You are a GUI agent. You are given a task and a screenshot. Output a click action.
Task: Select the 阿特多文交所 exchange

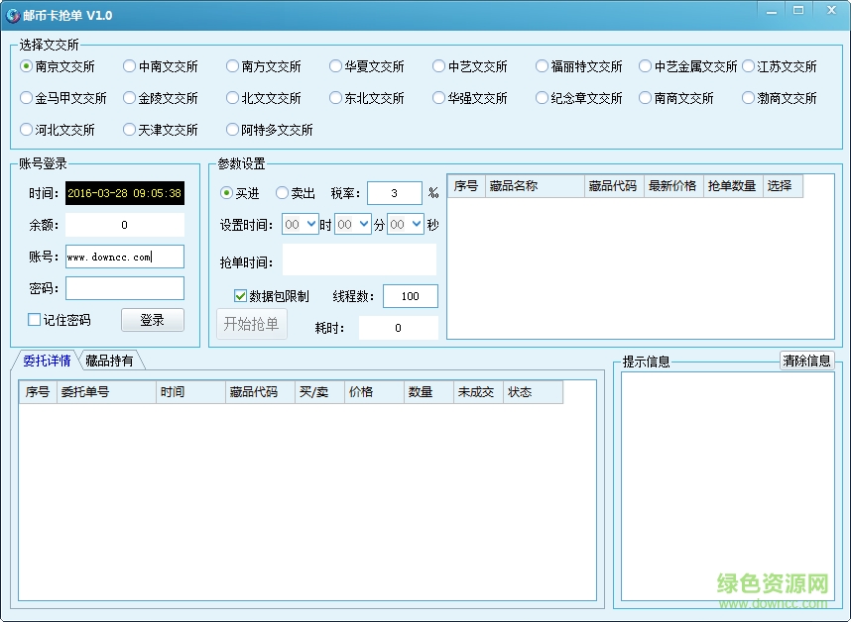click(230, 129)
